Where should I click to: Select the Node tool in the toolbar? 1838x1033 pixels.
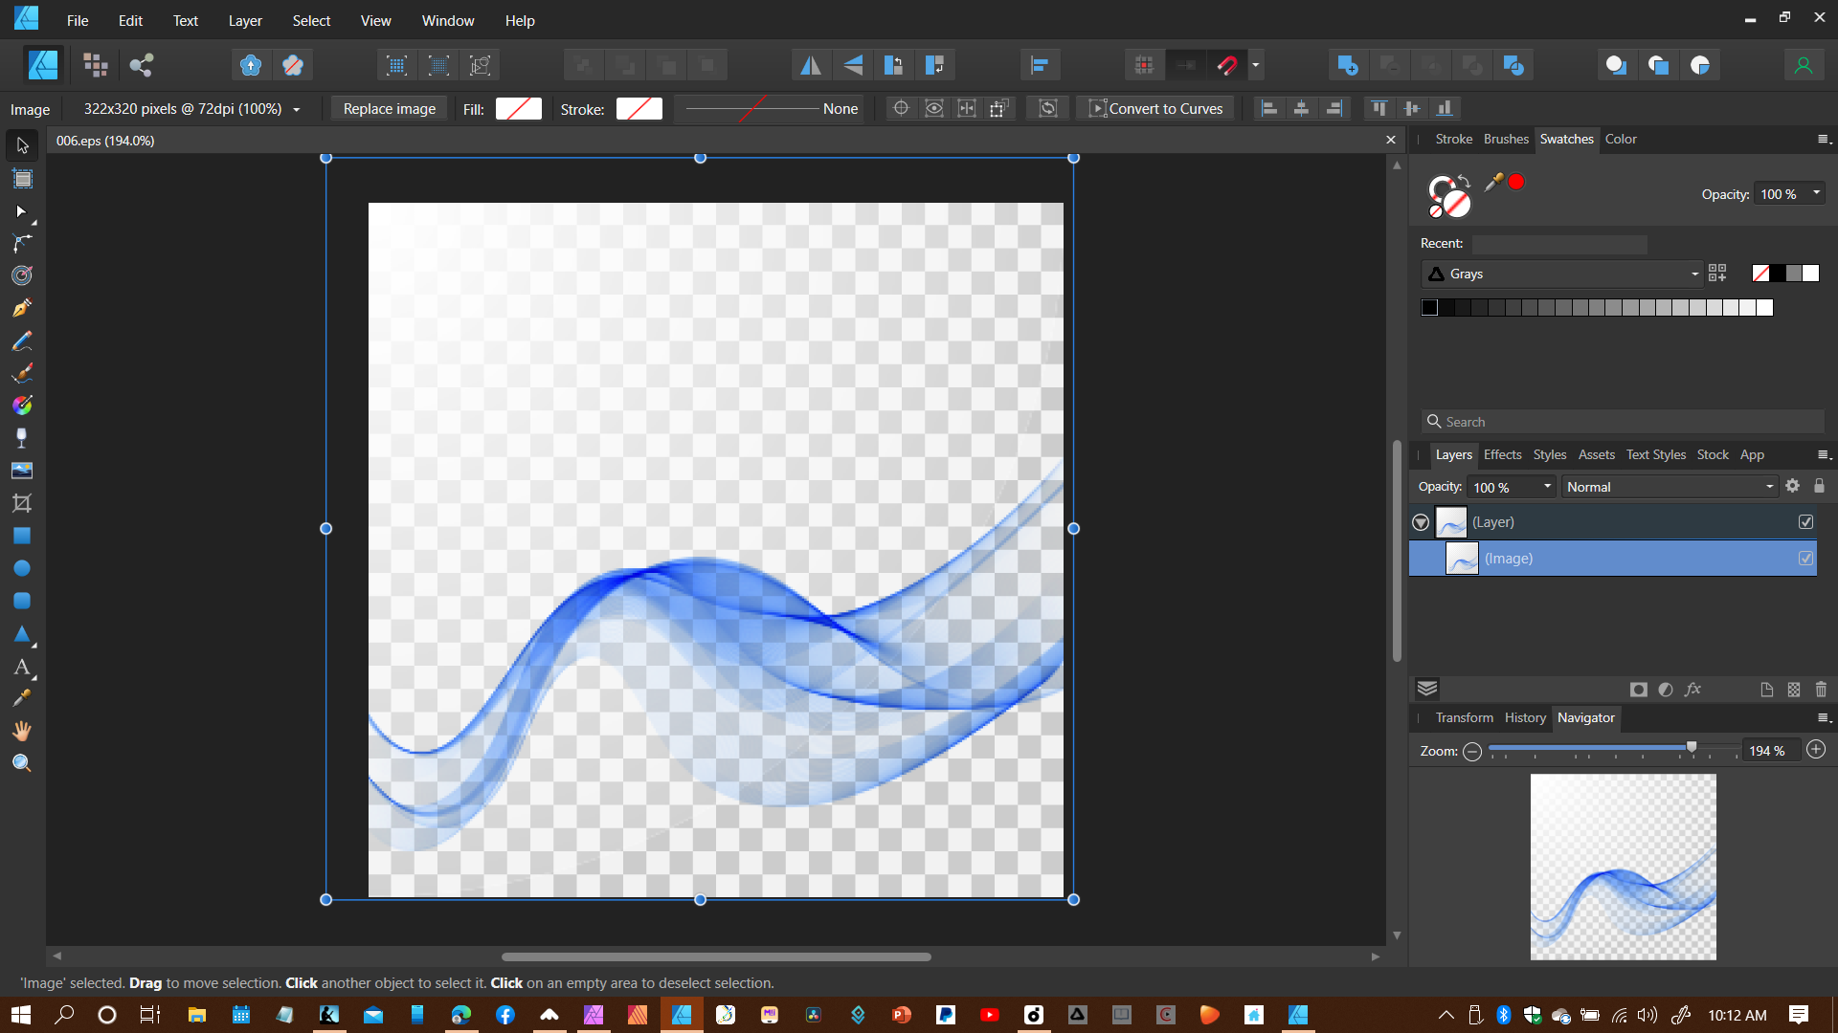pyautogui.click(x=21, y=211)
